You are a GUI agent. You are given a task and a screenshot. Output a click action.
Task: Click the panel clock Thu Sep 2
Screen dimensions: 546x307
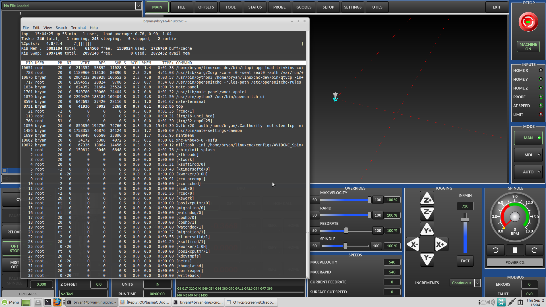[x=535, y=302]
